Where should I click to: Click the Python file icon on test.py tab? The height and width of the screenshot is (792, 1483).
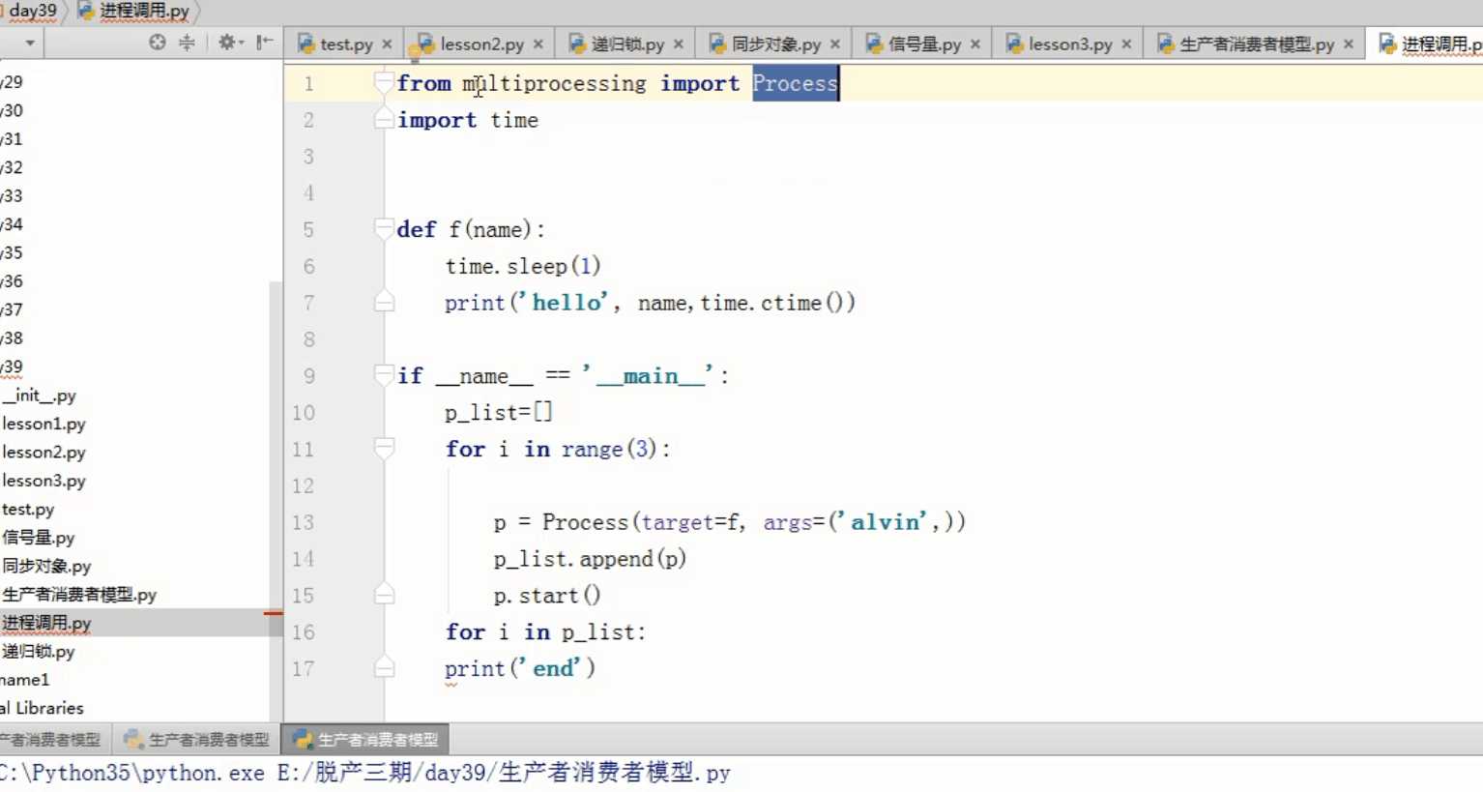(x=306, y=44)
